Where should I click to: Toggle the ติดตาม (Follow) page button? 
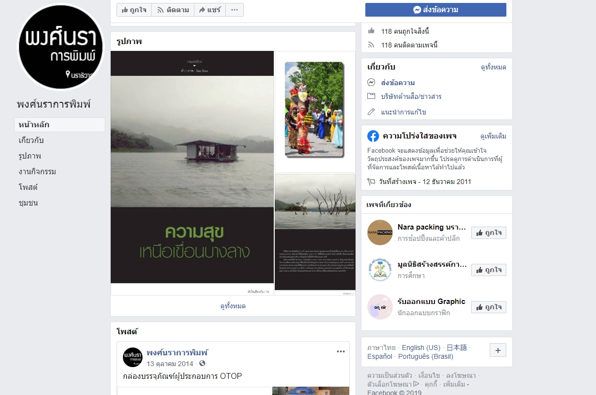pos(173,10)
